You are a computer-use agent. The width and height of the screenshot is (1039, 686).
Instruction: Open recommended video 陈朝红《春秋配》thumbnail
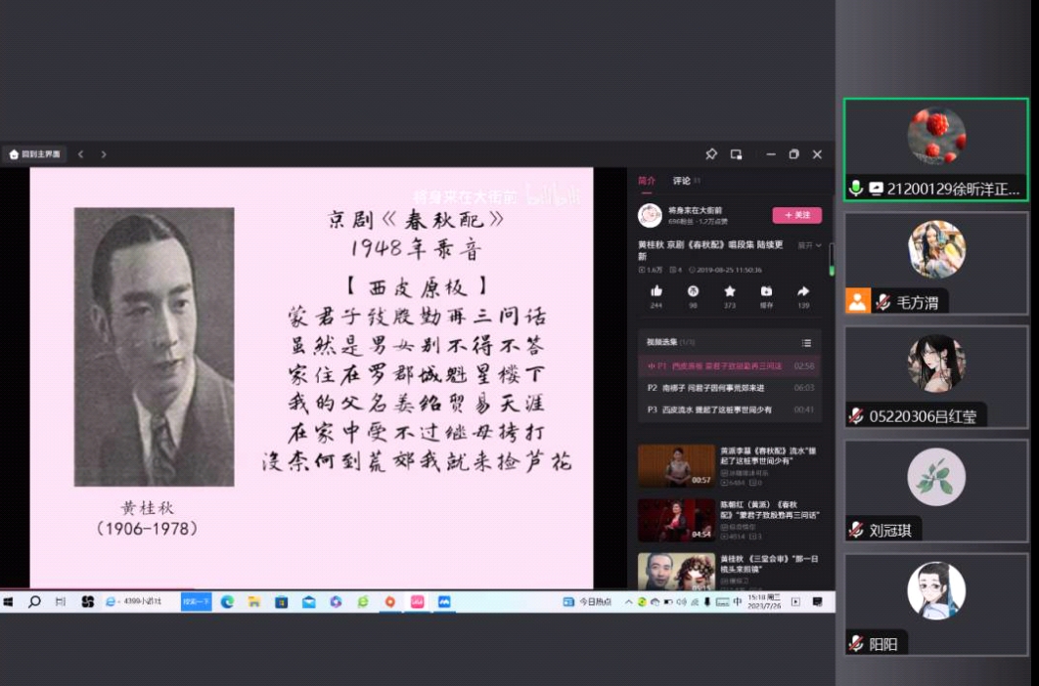(x=676, y=520)
